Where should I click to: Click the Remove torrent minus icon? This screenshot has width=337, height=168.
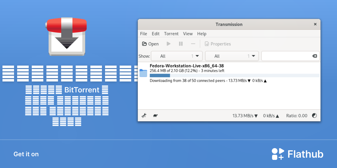click(193, 44)
